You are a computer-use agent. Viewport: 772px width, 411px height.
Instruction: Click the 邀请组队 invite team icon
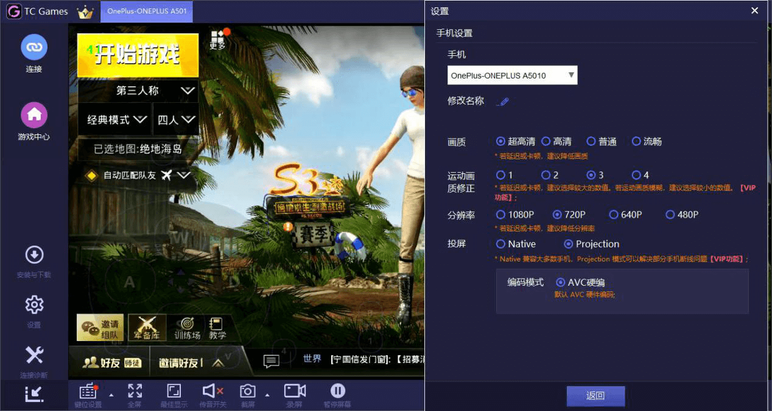pyautogui.click(x=100, y=328)
